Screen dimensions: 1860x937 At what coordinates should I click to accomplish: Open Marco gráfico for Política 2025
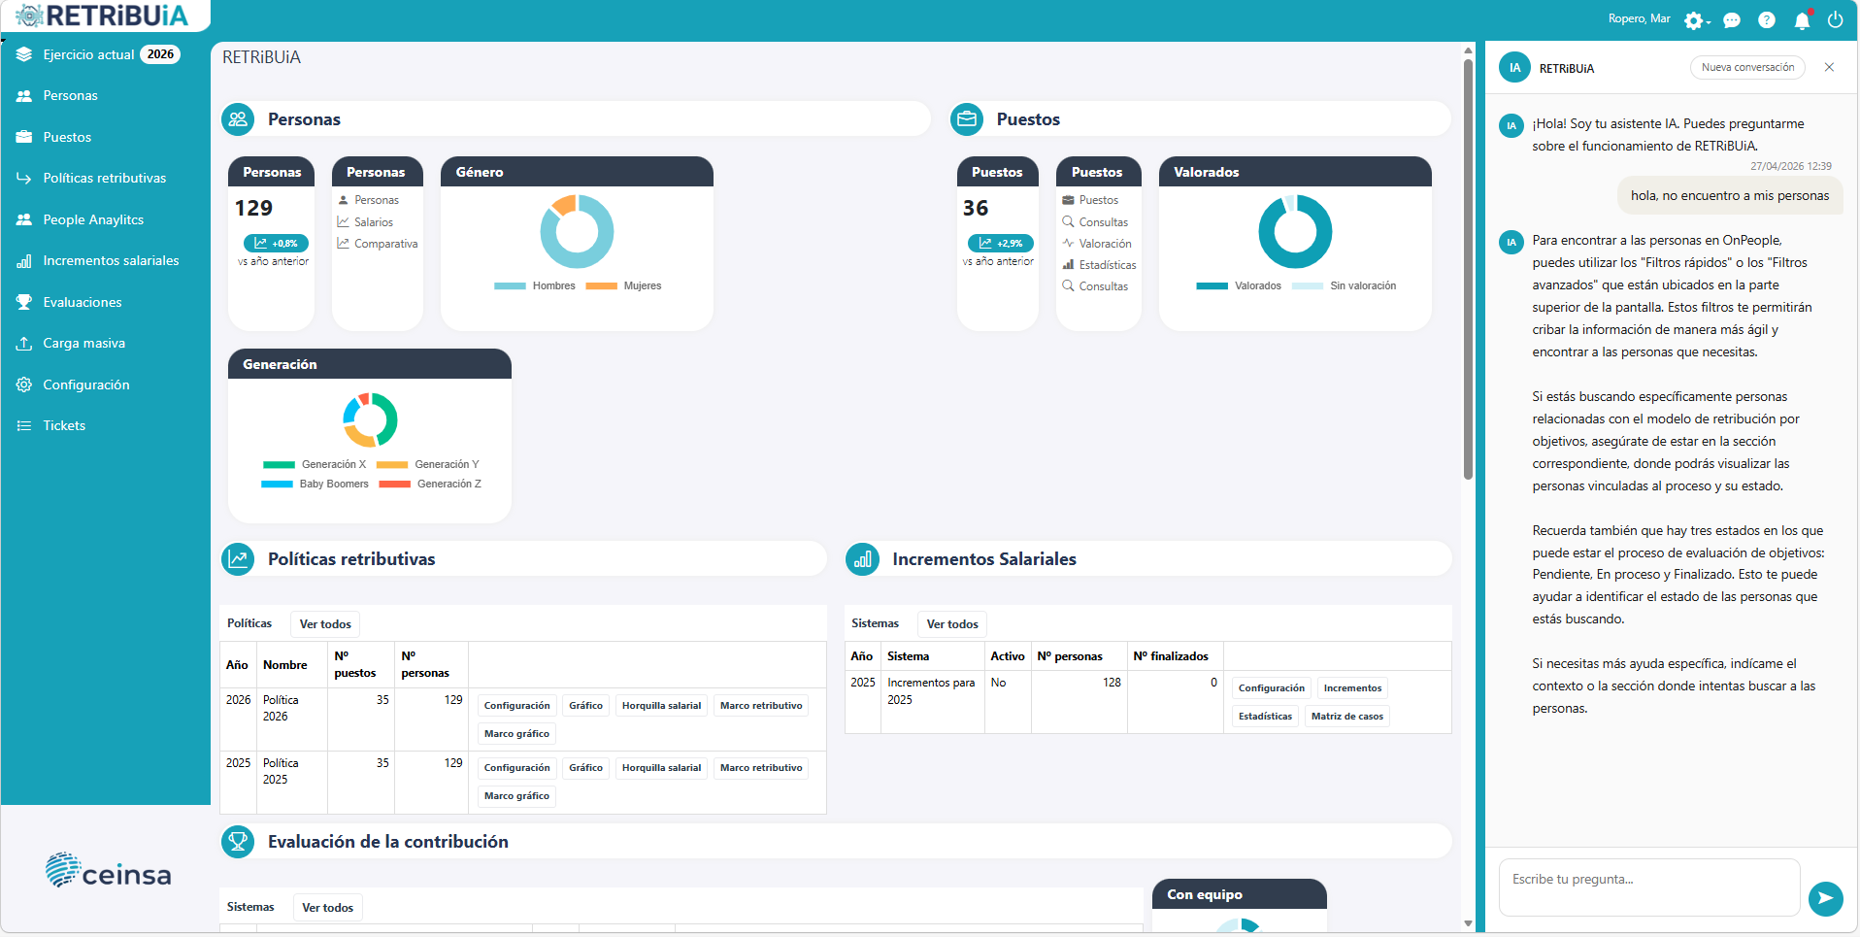pyautogui.click(x=516, y=796)
